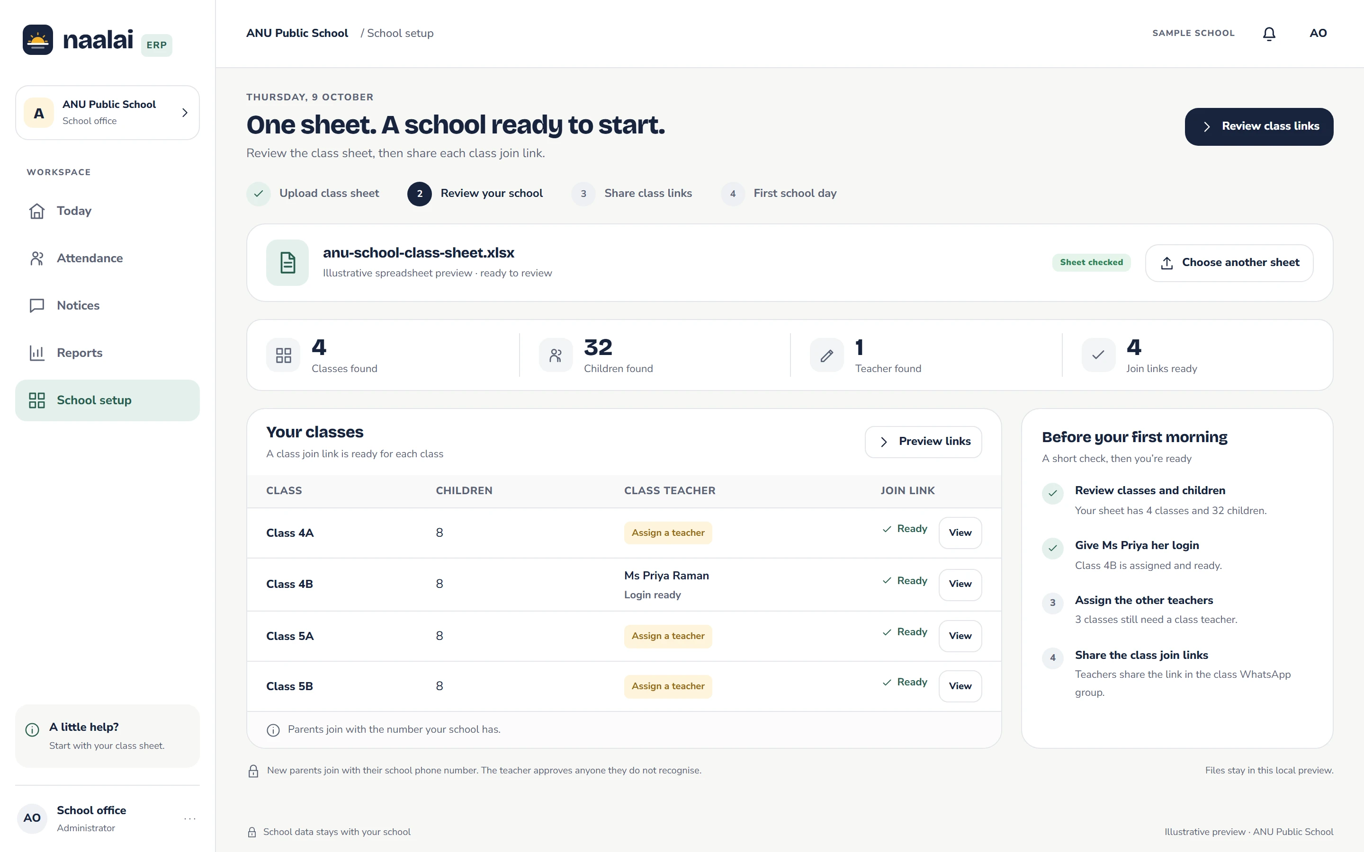Open Reports in the sidebar
The image size is (1364, 852).
pyautogui.click(x=107, y=353)
